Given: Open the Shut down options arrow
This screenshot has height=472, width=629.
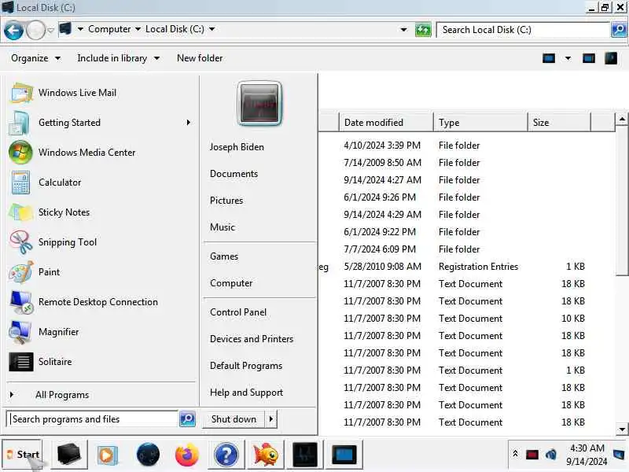Looking at the screenshot, I should (x=271, y=419).
